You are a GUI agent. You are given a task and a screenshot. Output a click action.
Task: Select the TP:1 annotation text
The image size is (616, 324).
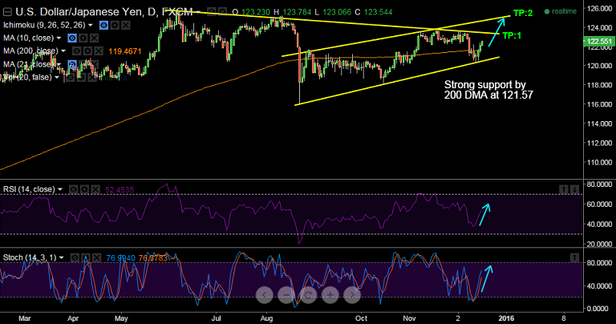[x=512, y=35]
